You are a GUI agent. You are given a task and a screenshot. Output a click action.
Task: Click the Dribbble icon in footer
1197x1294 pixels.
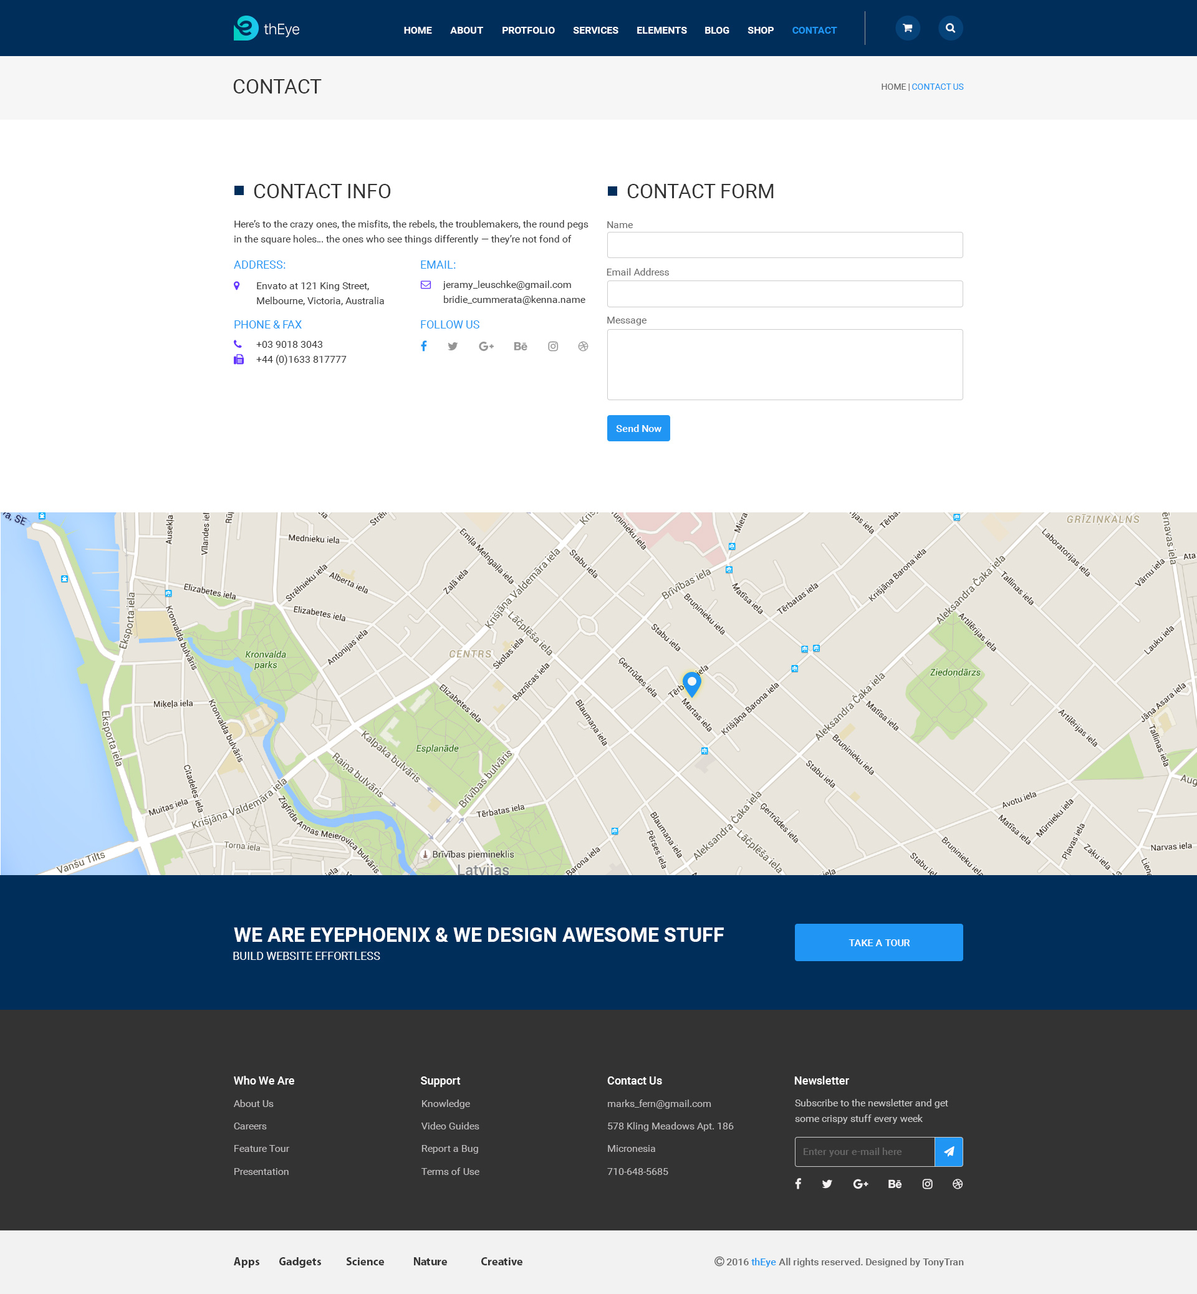(958, 1184)
